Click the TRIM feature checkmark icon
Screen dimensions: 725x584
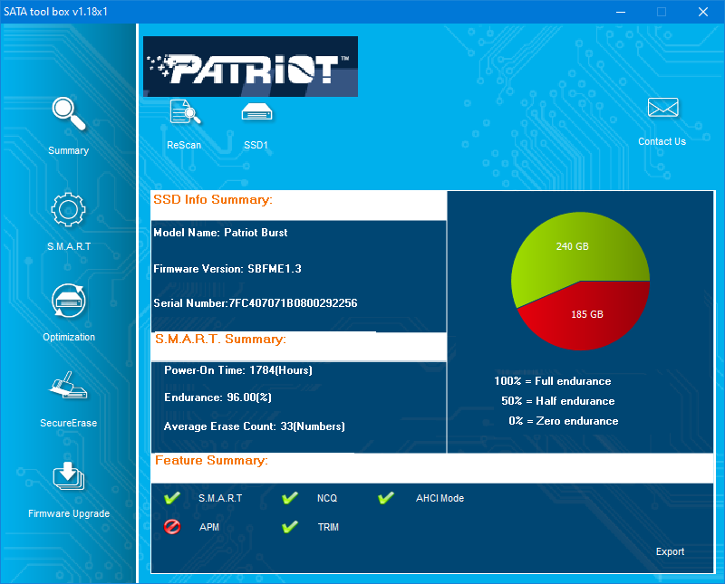(x=290, y=527)
